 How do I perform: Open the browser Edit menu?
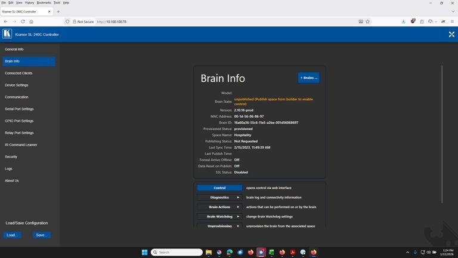(11, 2)
